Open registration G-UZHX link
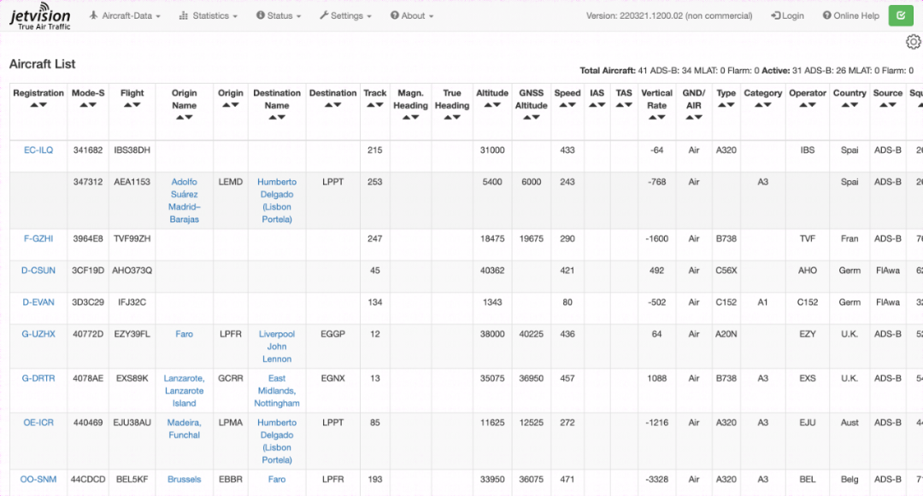923x496 pixels. (38, 334)
